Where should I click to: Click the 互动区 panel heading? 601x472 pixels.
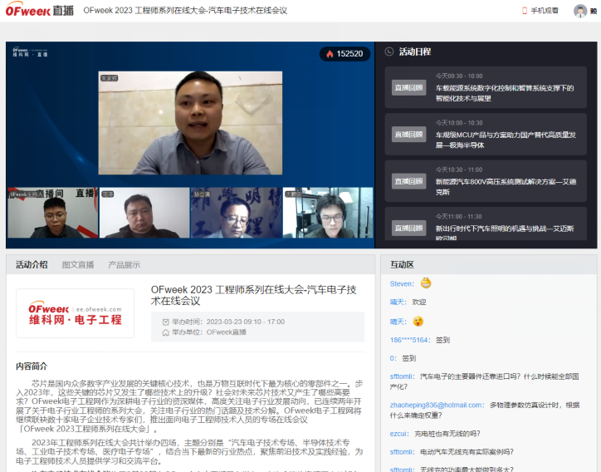coord(402,264)
